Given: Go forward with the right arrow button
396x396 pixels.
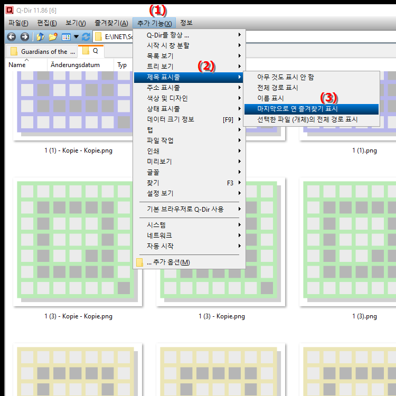Looking at the screenshot, I should tap(24, 37).
